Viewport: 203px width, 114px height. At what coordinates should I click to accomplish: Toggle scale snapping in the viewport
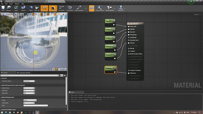(55, 14)
